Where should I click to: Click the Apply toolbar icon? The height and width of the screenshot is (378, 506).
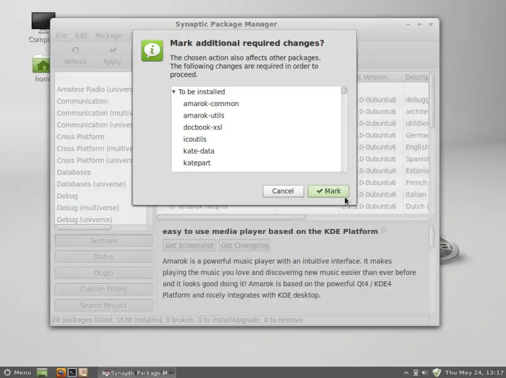click(x=113, y=51)
